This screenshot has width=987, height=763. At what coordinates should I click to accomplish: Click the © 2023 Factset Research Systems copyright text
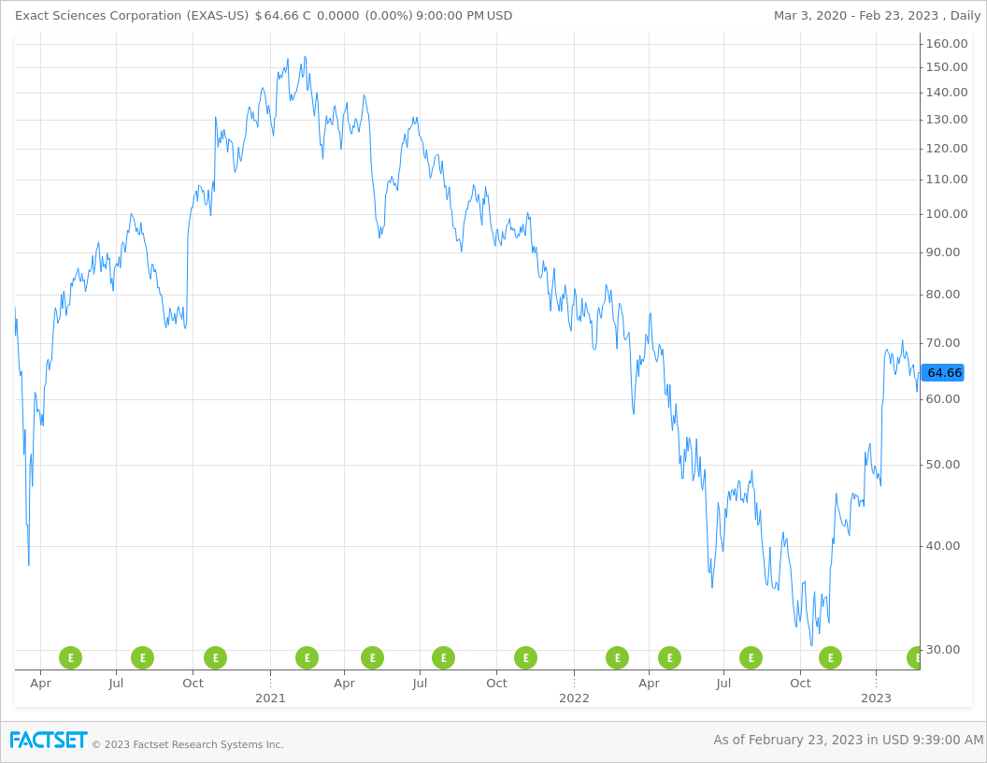188,744
